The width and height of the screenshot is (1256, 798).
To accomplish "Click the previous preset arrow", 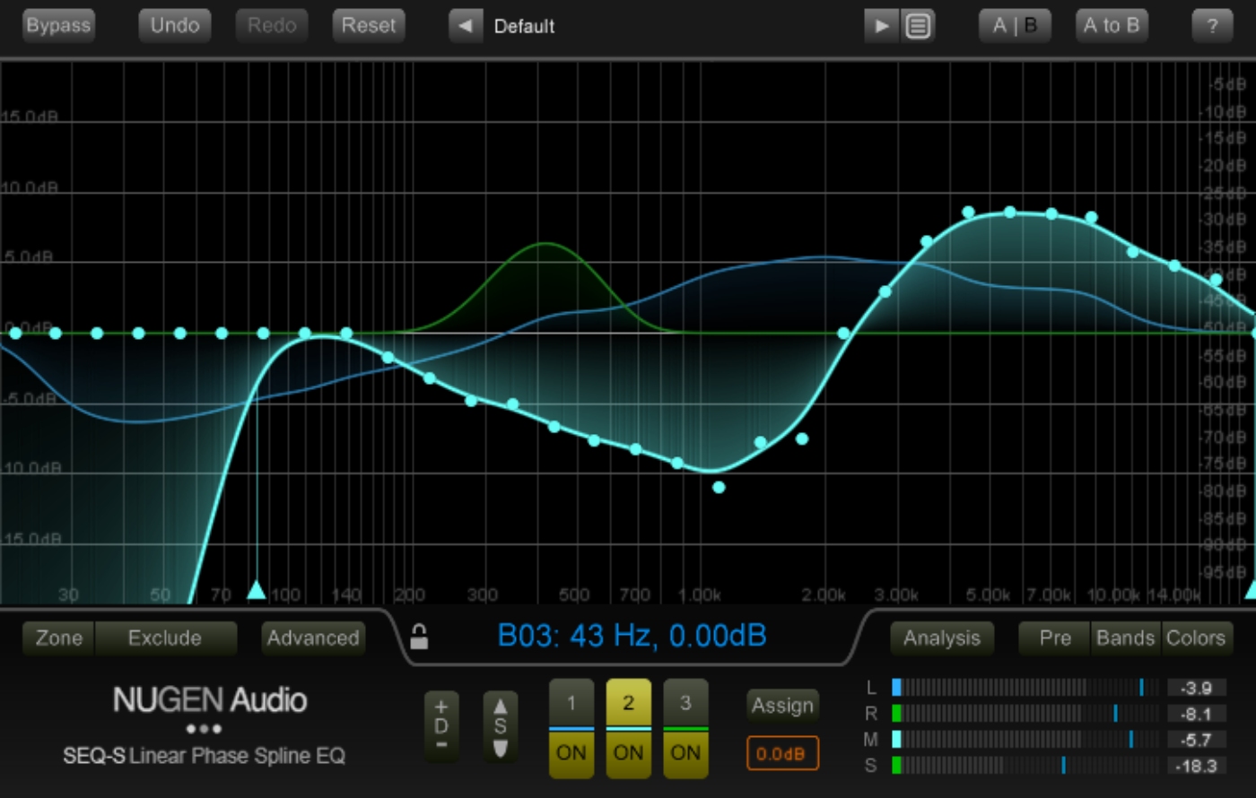I will click(x=466, y=25).
